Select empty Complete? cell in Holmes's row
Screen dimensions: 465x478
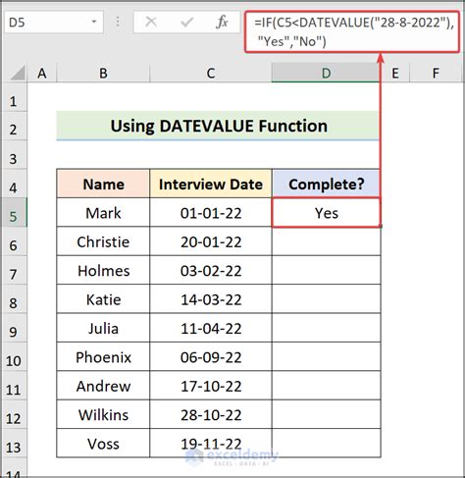pyautogui.click(x=326, y=270)
